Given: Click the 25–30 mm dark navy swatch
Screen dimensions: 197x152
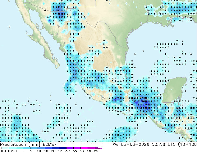Looking at the screenshot, I should (63, 148).
